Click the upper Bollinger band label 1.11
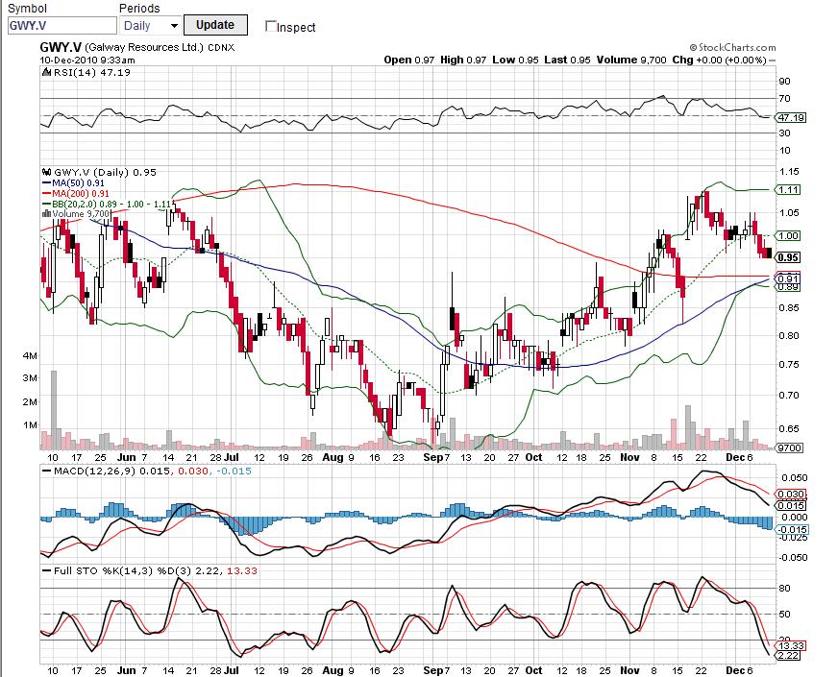838x677 pixels. tap(789, 189)
